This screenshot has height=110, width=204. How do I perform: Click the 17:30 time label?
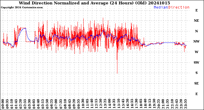(136, 104)
